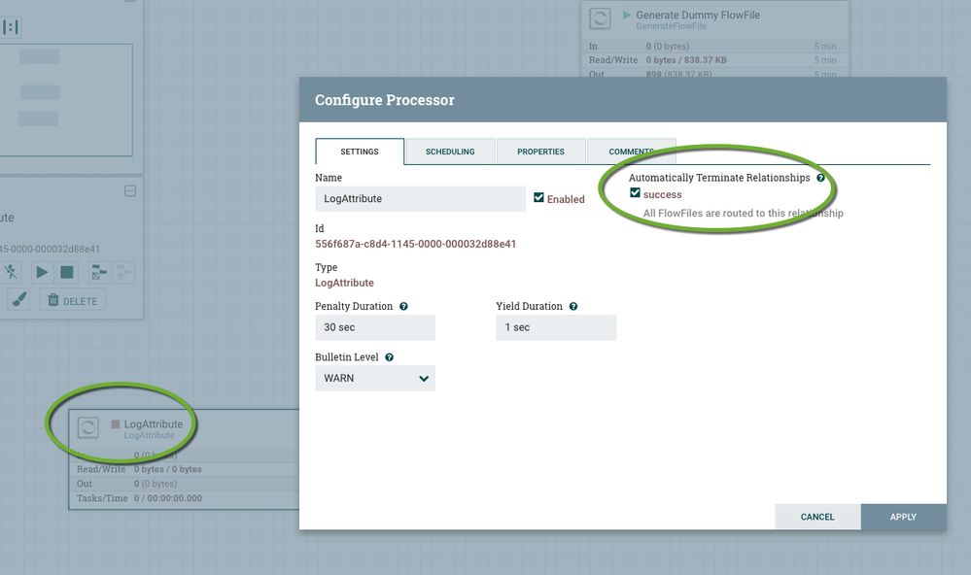Open the change color paintbrush icon

click(x=19, y=300)
